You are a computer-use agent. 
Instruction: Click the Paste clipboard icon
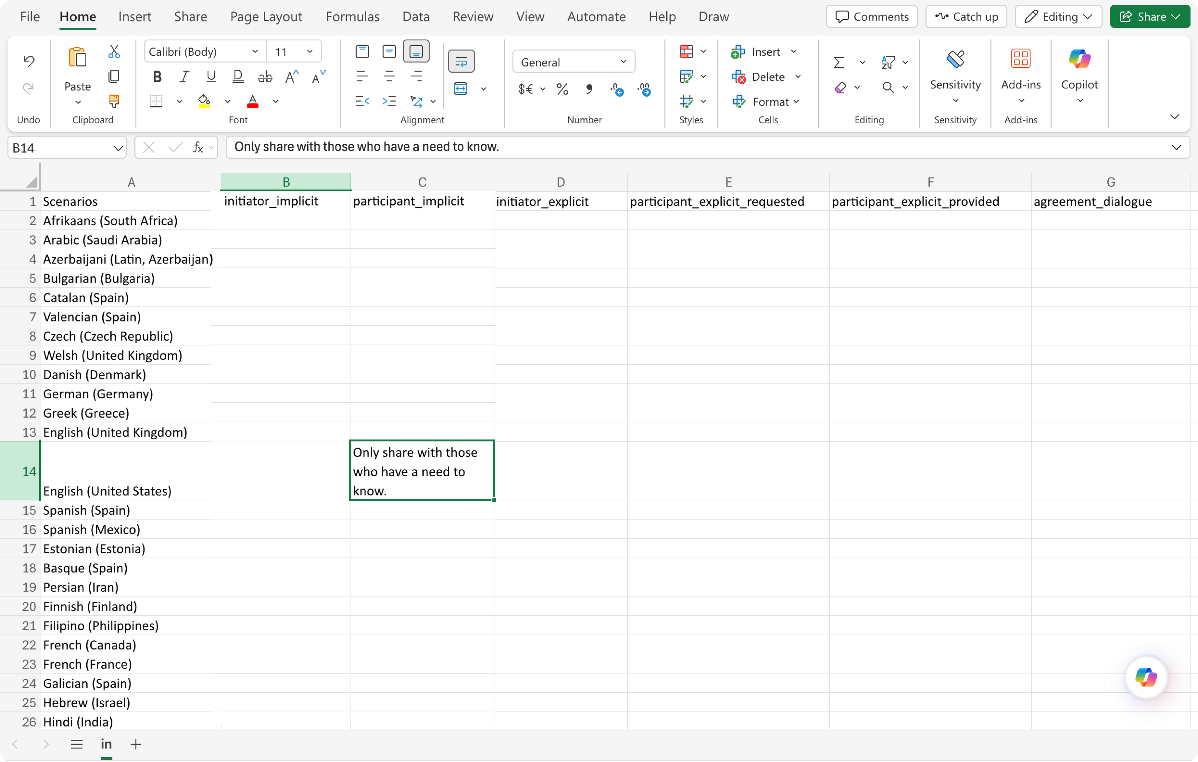tap(78, 58)
